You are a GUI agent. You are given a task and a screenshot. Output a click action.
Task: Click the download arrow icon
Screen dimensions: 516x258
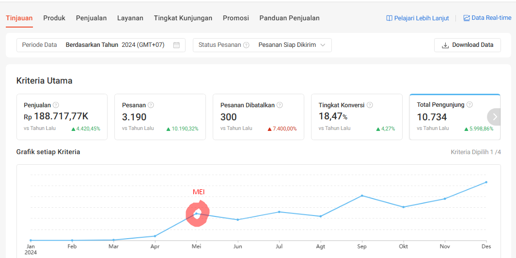[445, 45]
